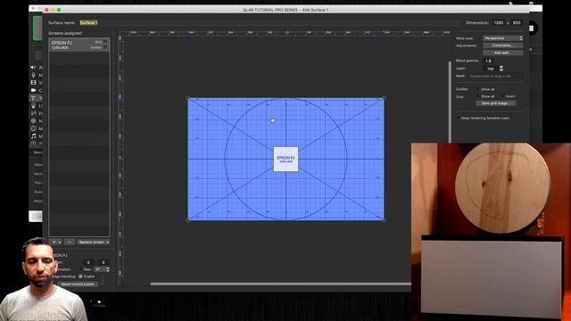Select the Mic cue microphone icon
This screenshot has height=321, width=571.
click(x=33, y=75)
